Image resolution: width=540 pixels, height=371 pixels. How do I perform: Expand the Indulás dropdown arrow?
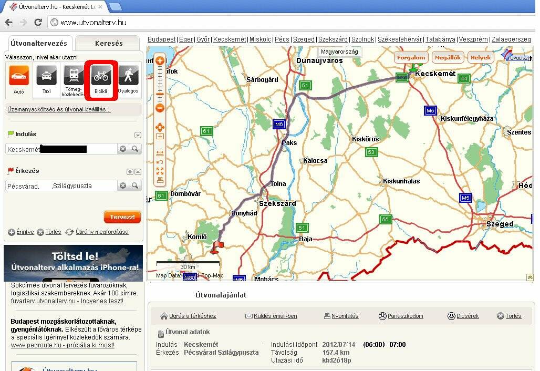(138, 135)
